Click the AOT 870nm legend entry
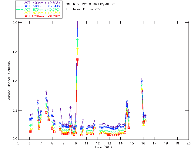This screenshot has width=194, height=155. click(38, 13)
